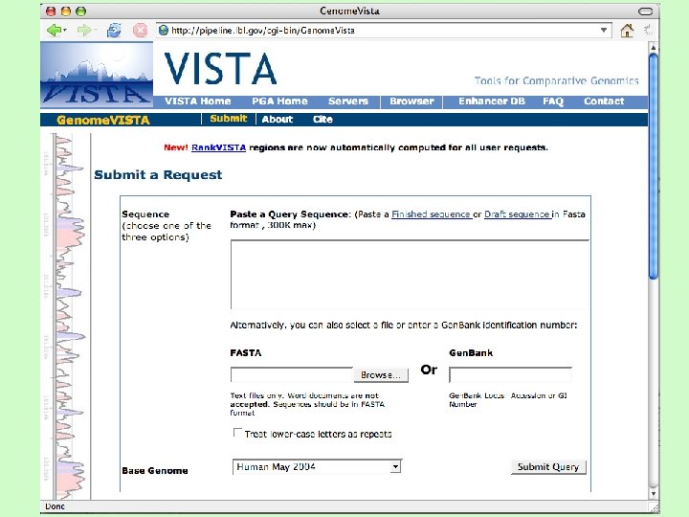Click the globe icon in address bar

pyautogui.click(x=164, y=30)
